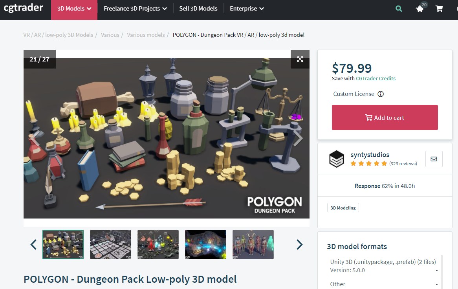Select the 3D Modeling tag

(x=343, y=208)
